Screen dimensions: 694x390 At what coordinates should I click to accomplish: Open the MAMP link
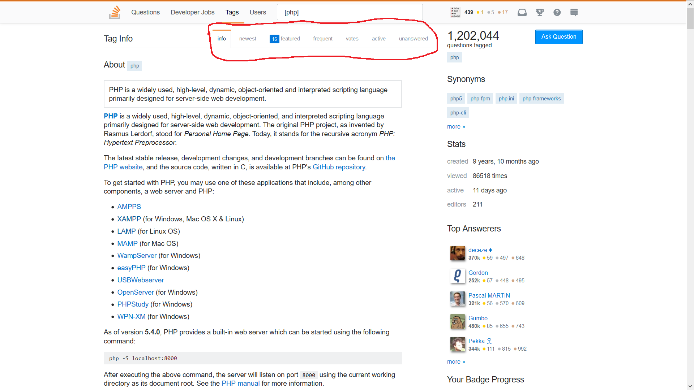127,244
